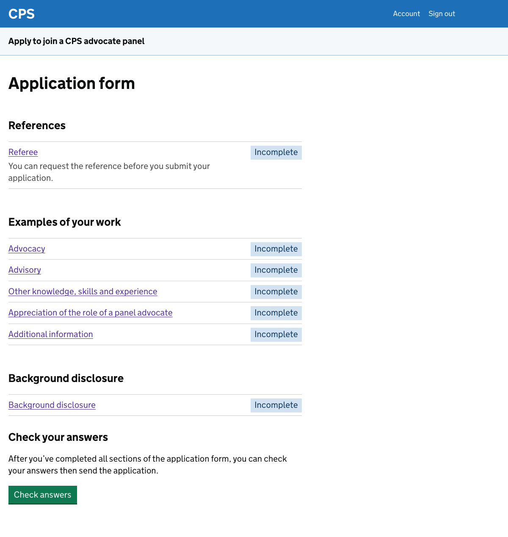The image size is (508, 537).
Task: Open the Appreciation of the role of a panel advocate section
Action: pyautogui.click(x=90, y=313)
